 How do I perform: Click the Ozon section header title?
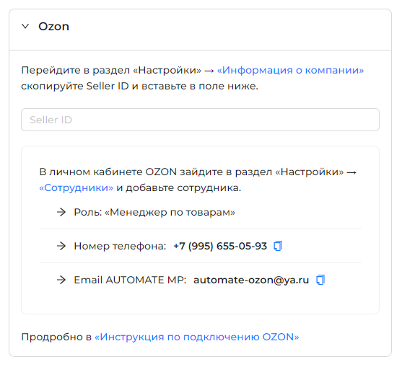(53, 27)
